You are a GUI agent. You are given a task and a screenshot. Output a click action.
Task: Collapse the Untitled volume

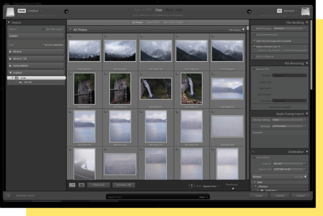click(x=10, y=73)
